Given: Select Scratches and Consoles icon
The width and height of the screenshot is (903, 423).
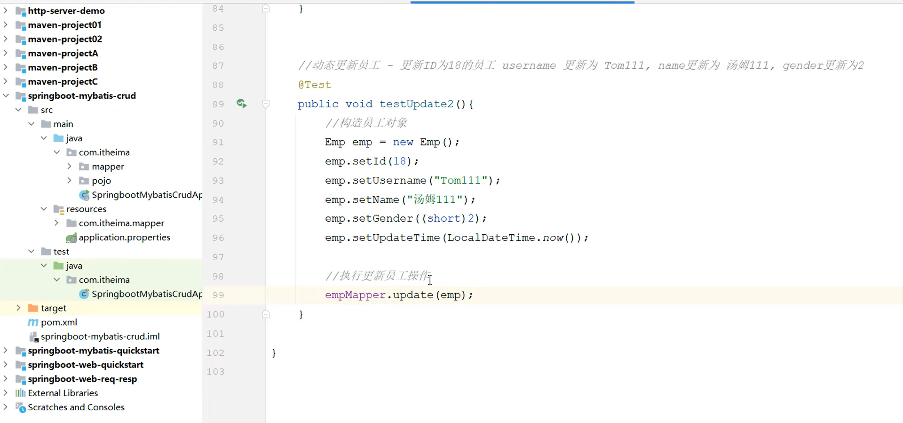Looking at the screenshot, I should point(21,407).
